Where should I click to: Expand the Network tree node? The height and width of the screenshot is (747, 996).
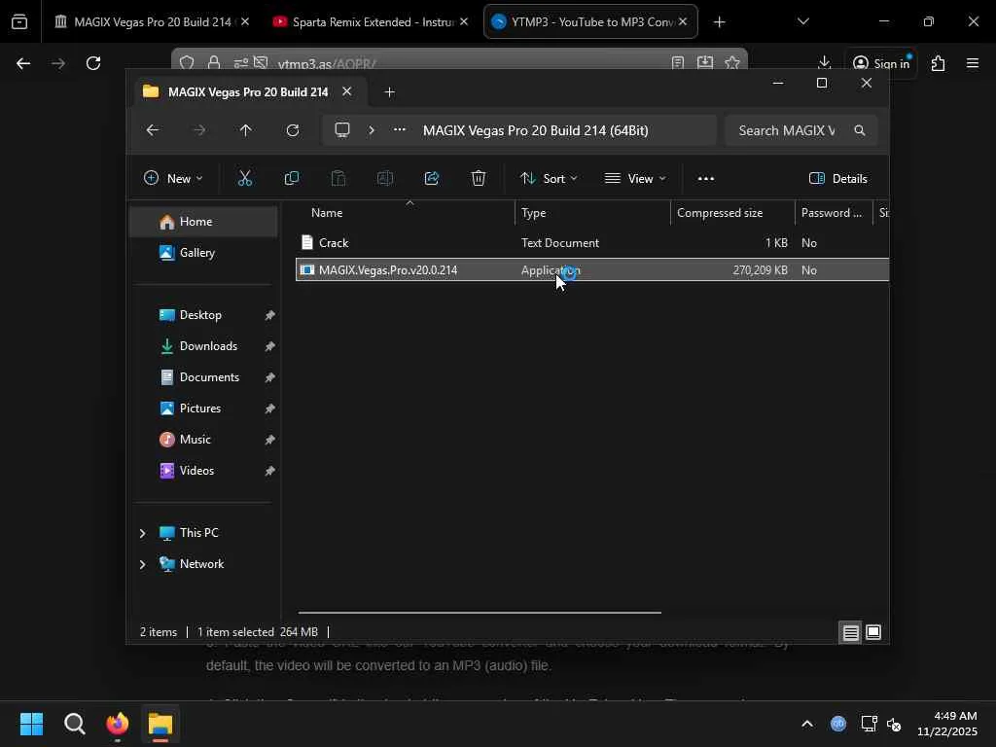tap(142, 564)
